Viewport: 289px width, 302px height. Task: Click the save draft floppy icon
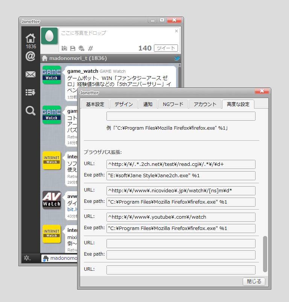point(73,48)
